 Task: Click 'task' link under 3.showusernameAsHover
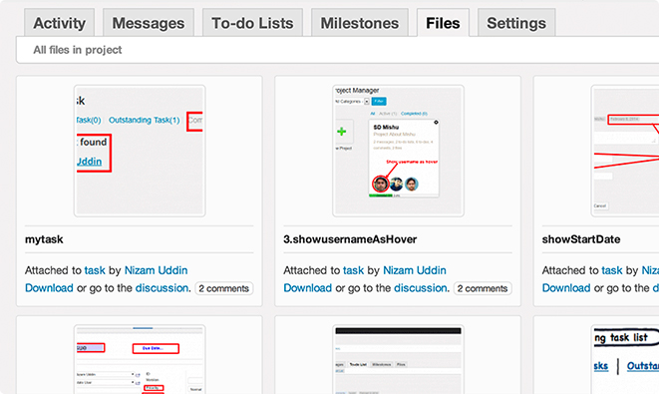pyautogui.click(x=354, y=270)
